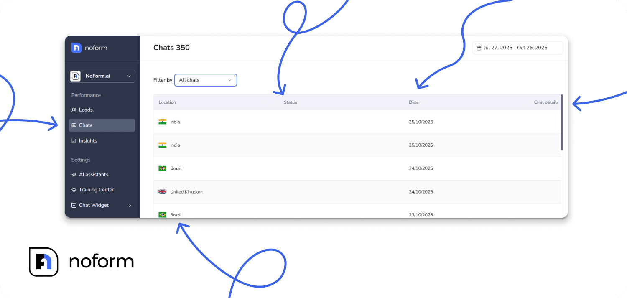Viewport: 627px width, 298px height.
Task: Click the noform logo at top of sidebar
Action: [88, 48]
